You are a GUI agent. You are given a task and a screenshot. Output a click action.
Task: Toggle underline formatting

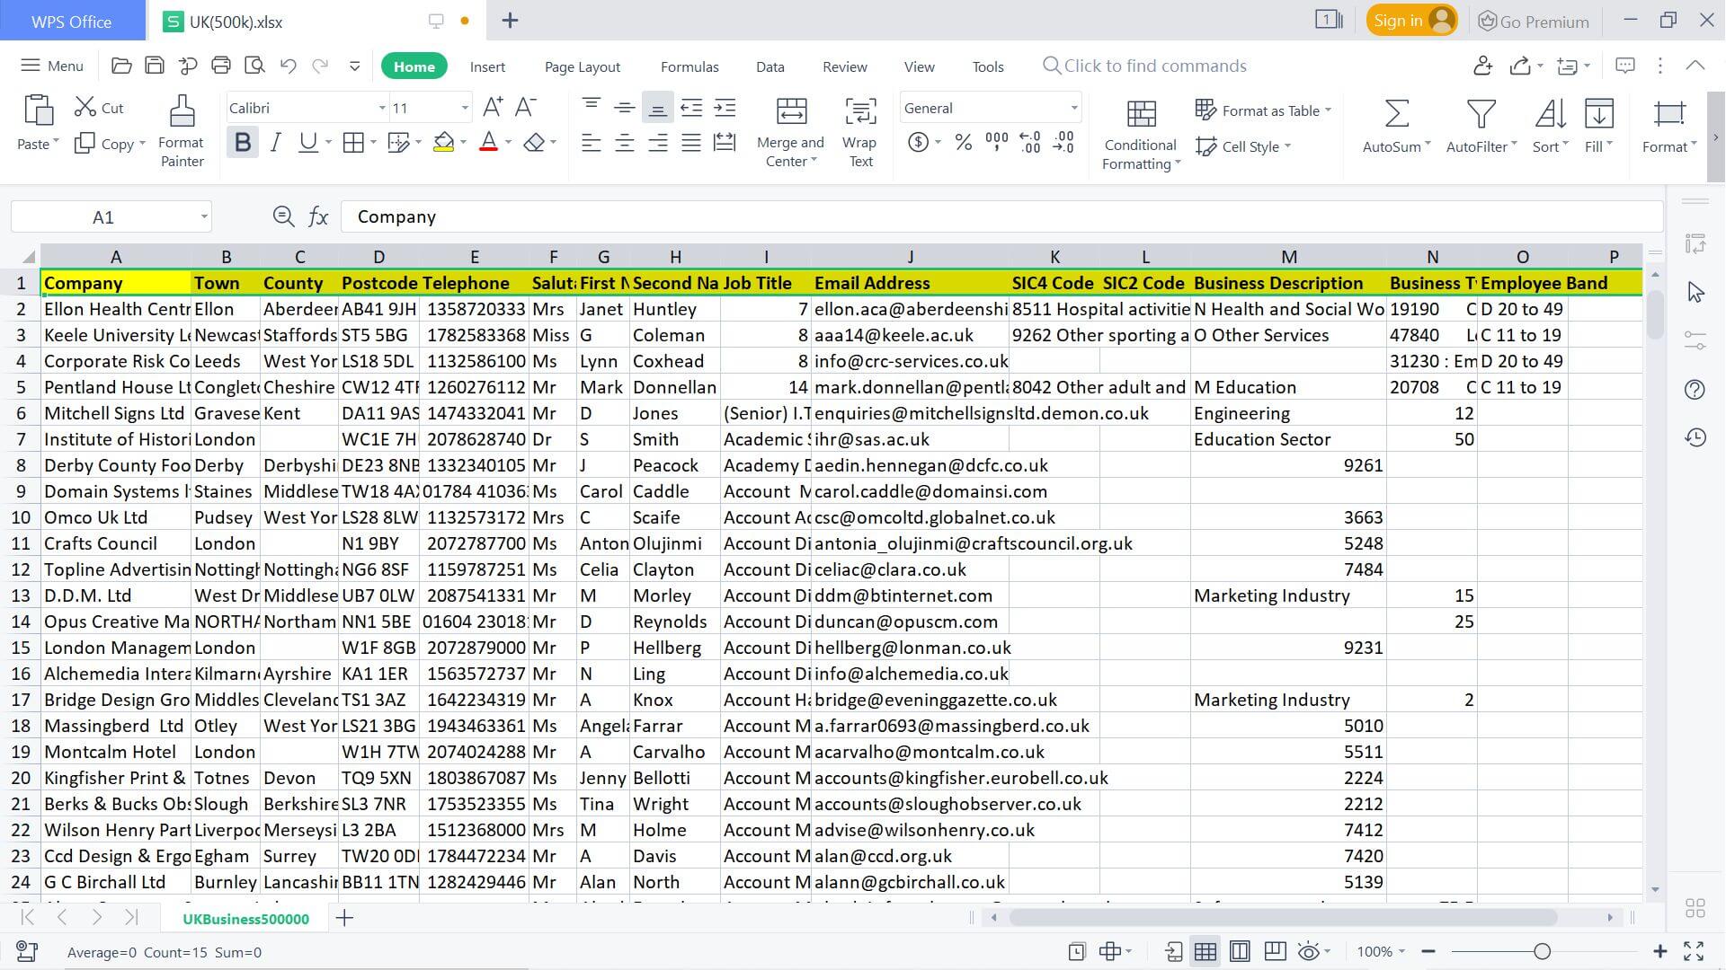308,143
